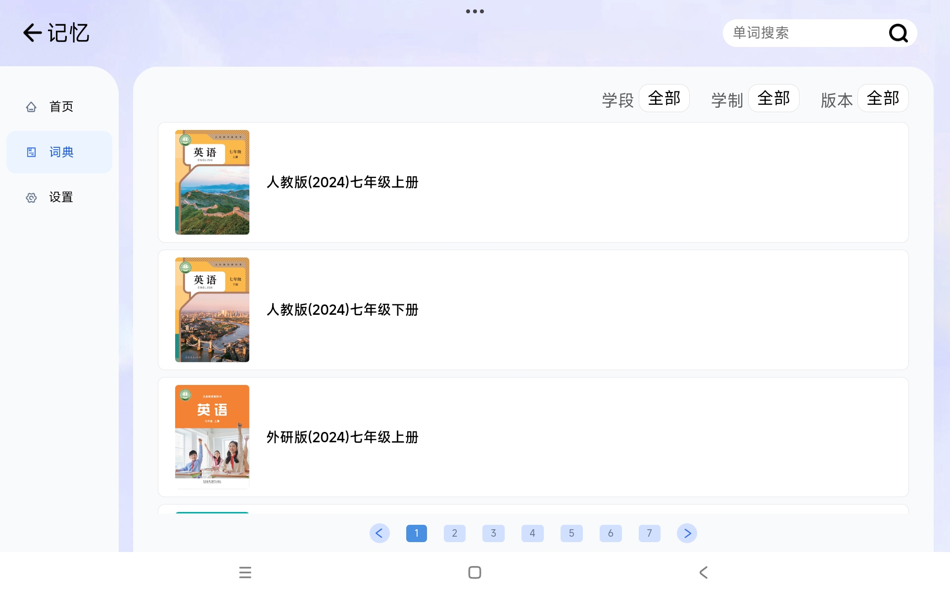950x593 pixels.
Task: Open the 学段 全部 dropdown
Action: pos(664,98)
